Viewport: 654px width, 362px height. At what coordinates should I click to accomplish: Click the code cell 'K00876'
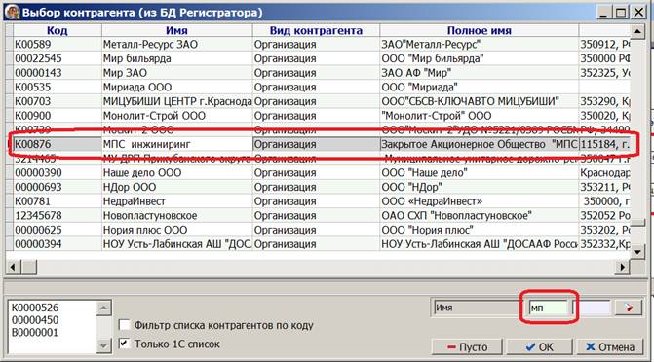58,144
